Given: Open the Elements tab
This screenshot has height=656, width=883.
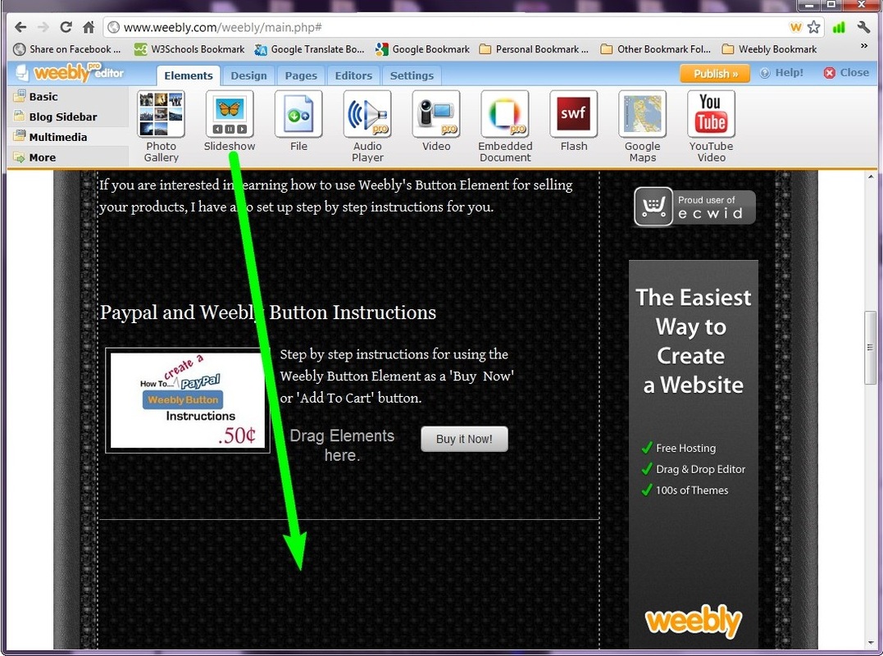Looking at the screenshot, I should (188, 75).
